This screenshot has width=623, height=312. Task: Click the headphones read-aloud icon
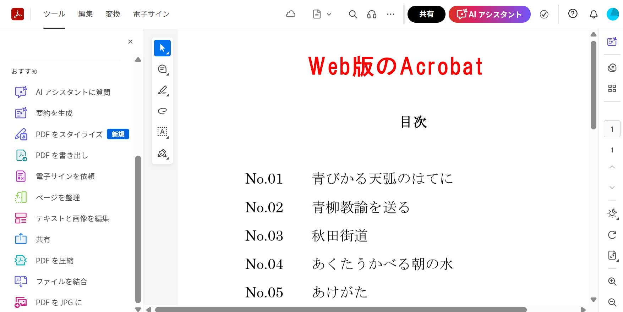coord(372,14)
